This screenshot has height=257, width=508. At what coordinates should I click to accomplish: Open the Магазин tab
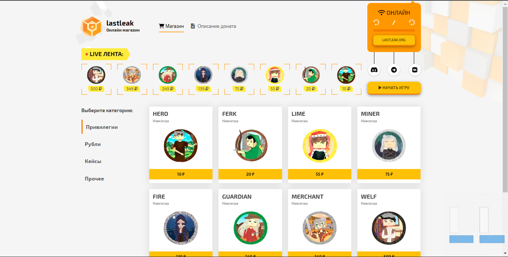(x=171, y=26)
